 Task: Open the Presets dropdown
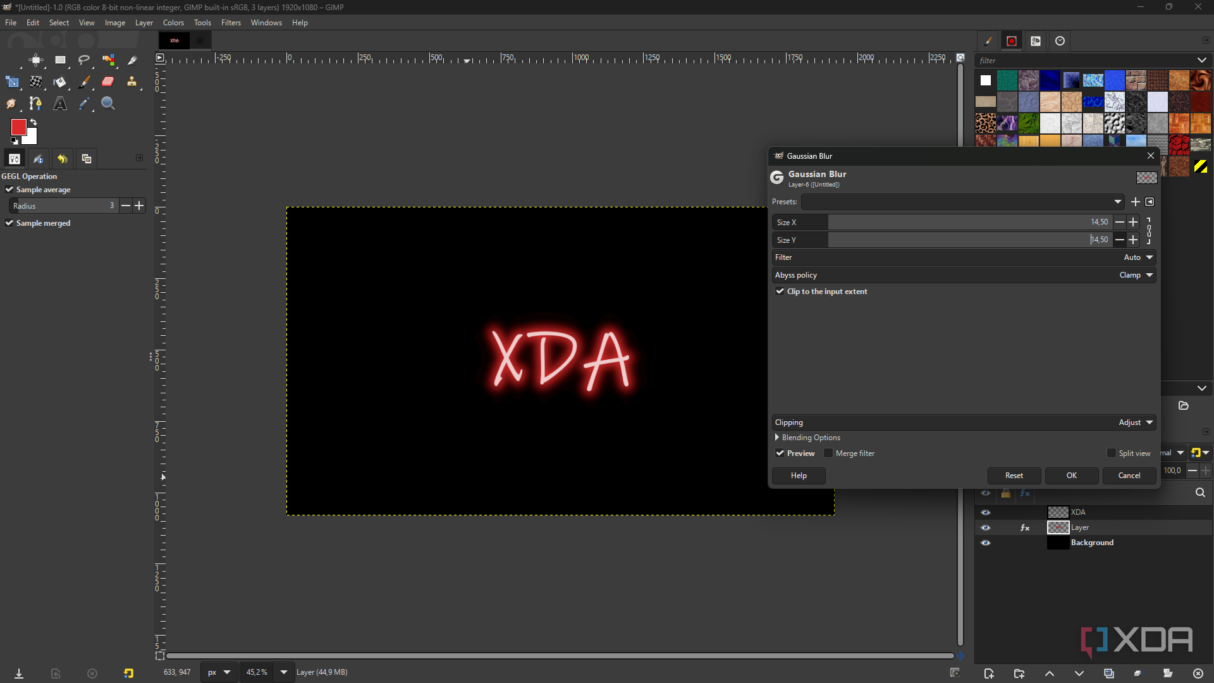point(963,202)
